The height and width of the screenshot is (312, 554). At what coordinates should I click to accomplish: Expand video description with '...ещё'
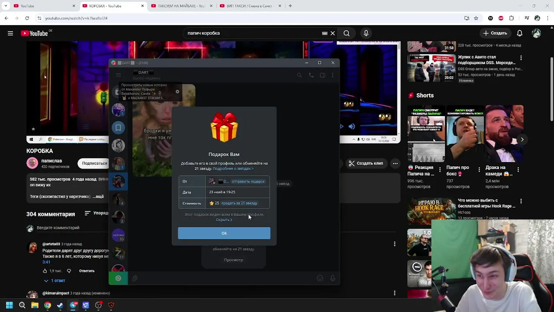click(99, 196)
